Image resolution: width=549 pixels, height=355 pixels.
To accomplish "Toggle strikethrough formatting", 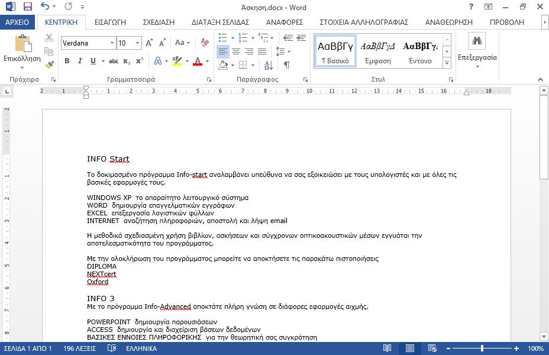I will [x=114, y=61].
